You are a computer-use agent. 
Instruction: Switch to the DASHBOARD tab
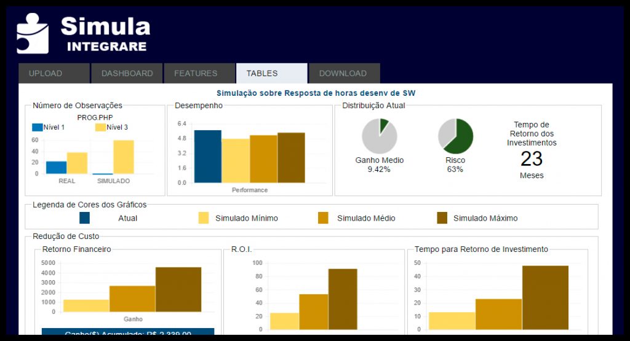(x=127, y=73)
